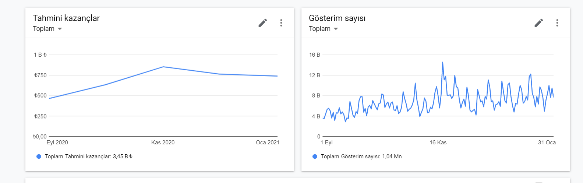Click the Tahmini kazançlar card title
This screenshot has height=183, width=583.
point(66,18)
